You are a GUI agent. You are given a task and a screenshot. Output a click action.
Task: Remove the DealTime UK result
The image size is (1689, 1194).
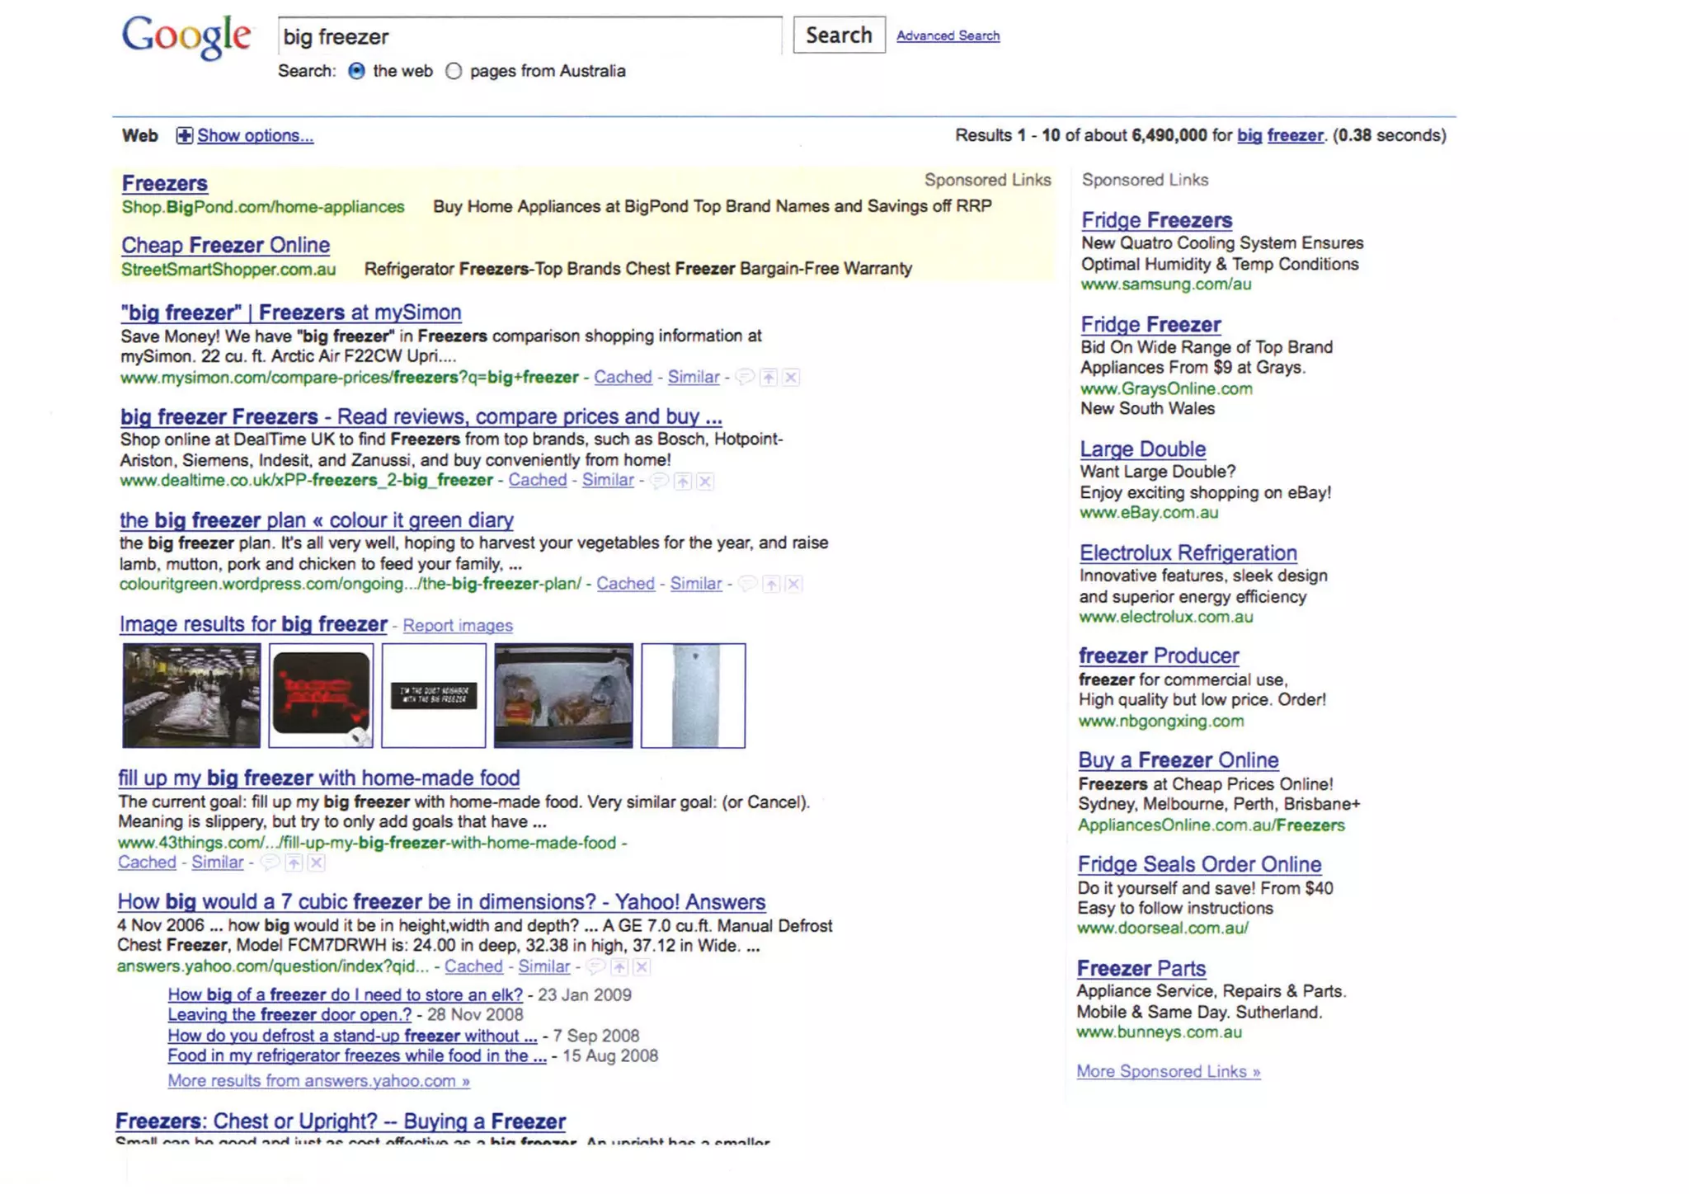pyautogui.click(x=705, y=482)
